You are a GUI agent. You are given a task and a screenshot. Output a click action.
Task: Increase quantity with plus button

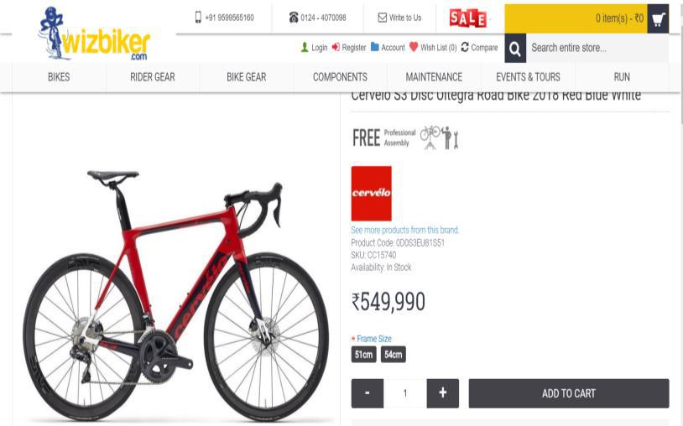click(x=442, y=393)
